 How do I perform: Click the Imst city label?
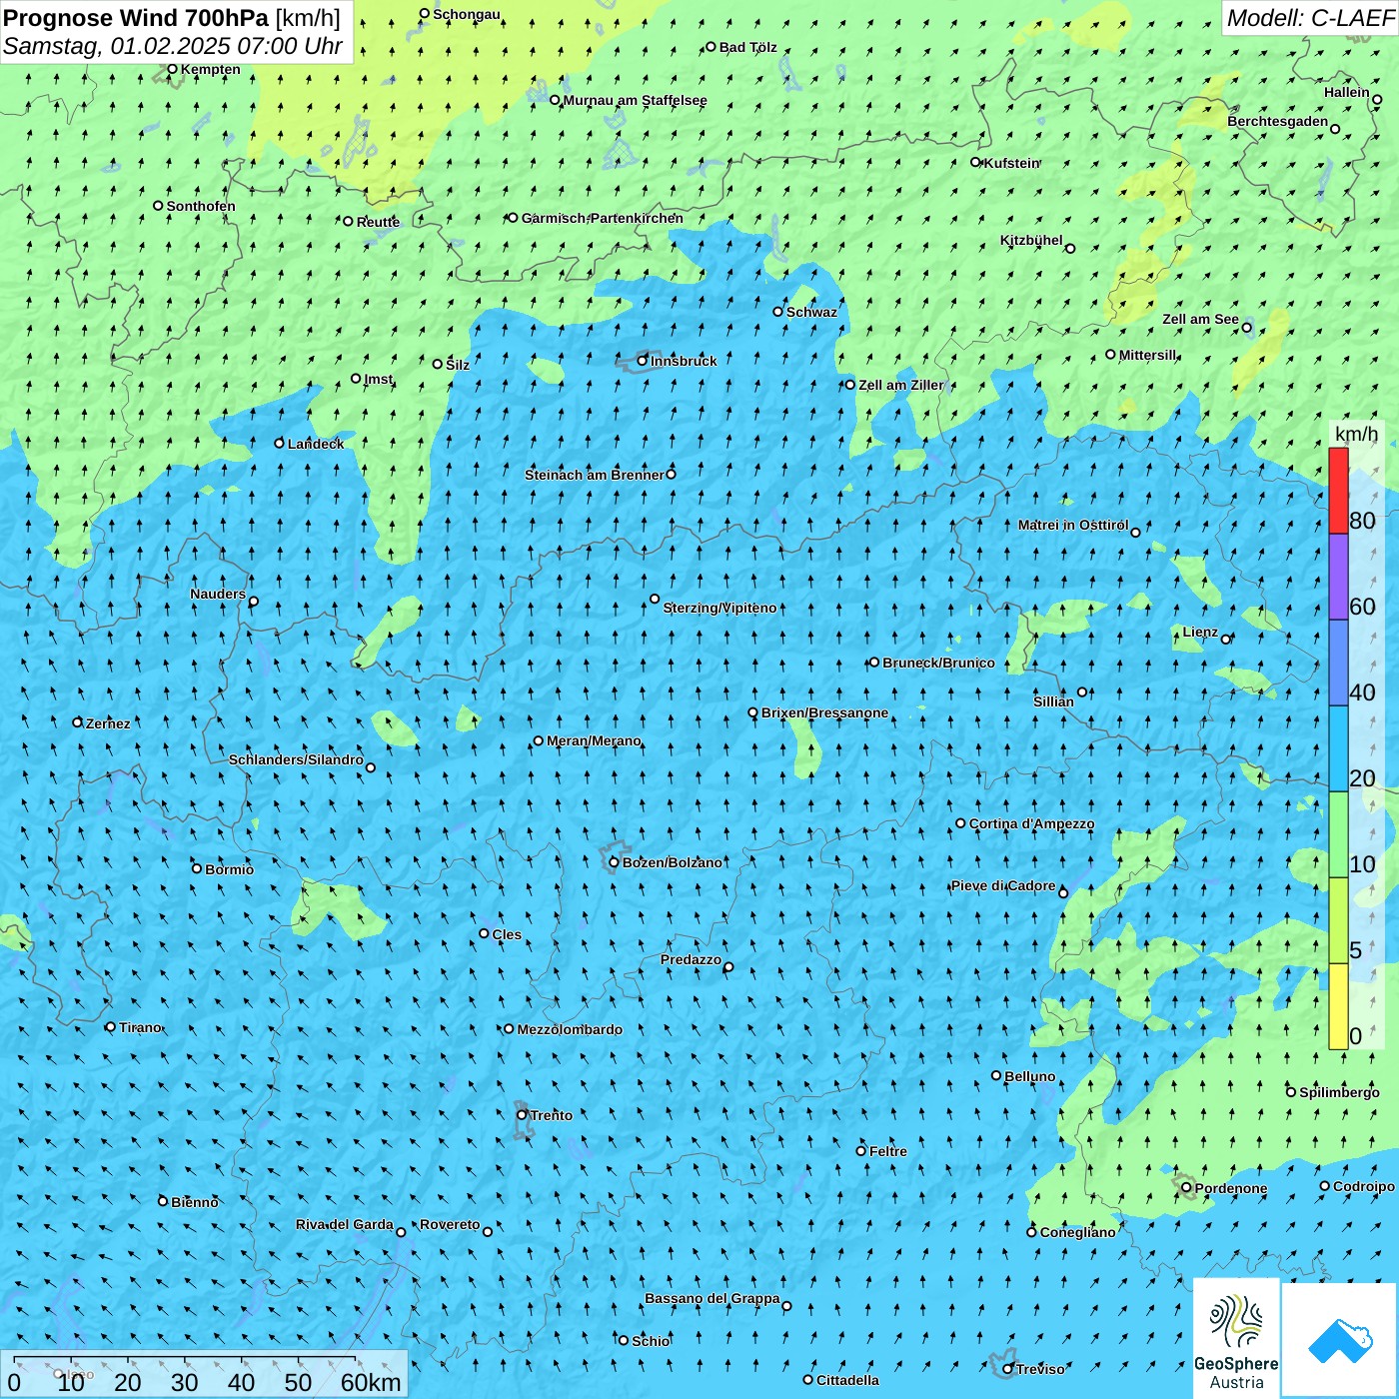(x=379, y=379)
